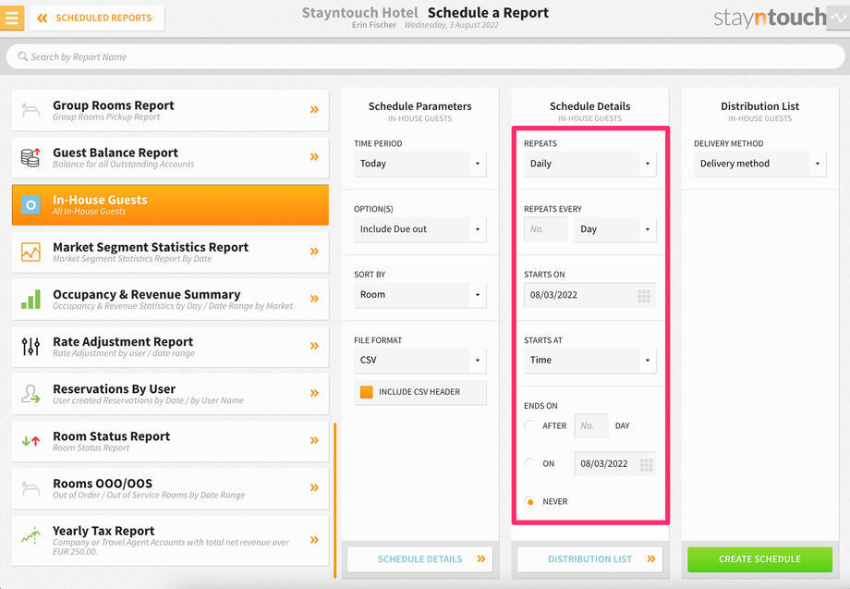Click the Occupancy & Revenue bar chart icon

(x=30, y=299)
